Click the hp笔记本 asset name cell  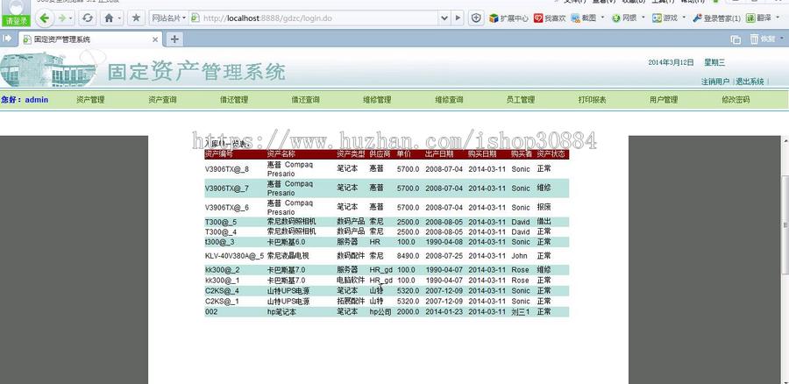[x=281, y=312]
